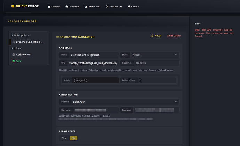The width and height of the screenshot is (240, 146).
Task: Click the General home icon
Action: pos(49,6)
